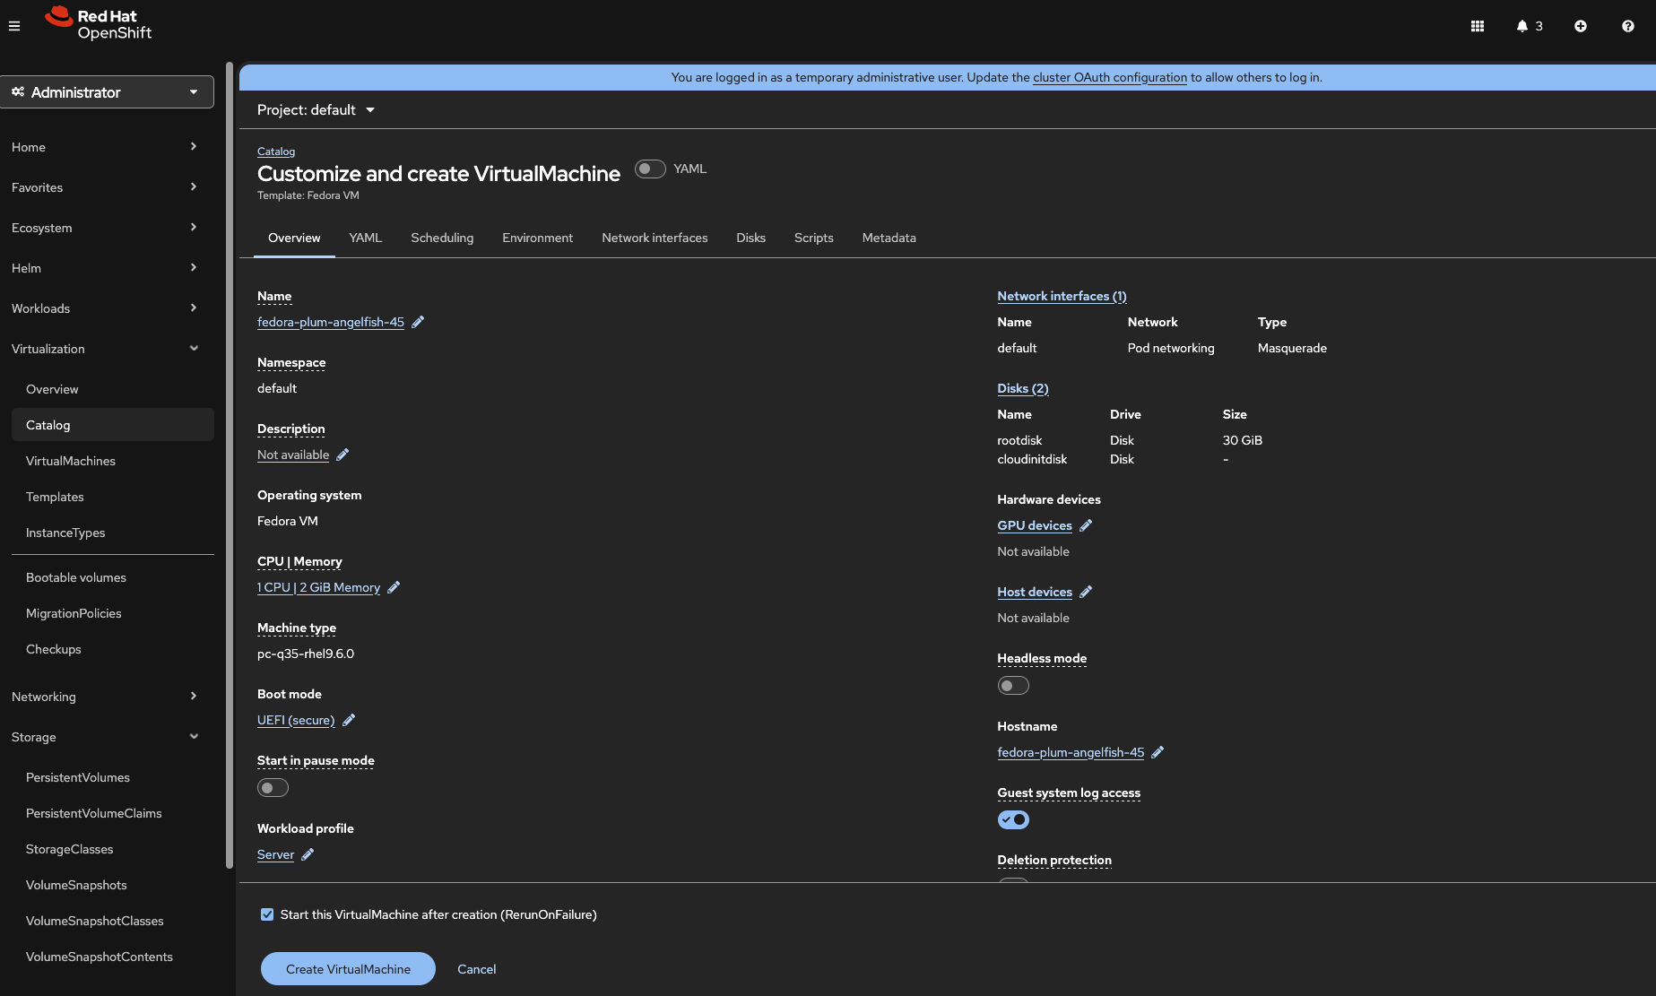The height and width of the screenshot is (996, 1656).
Task: Enable Start in pause mode switch
Action: point(273,788)
